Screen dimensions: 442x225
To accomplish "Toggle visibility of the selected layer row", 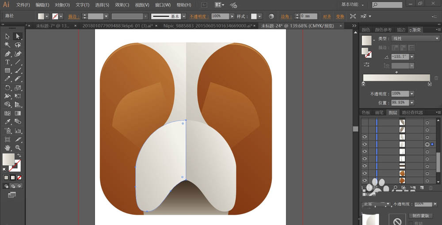I will click(365, 144).
